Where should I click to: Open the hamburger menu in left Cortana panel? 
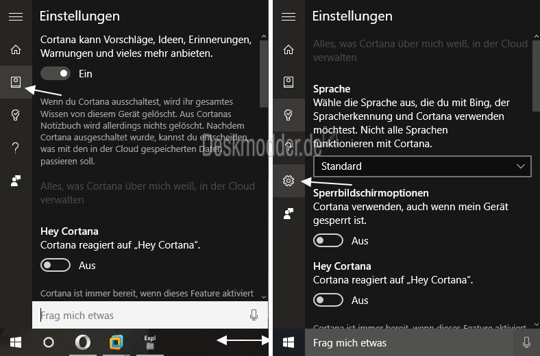point(16,16)
